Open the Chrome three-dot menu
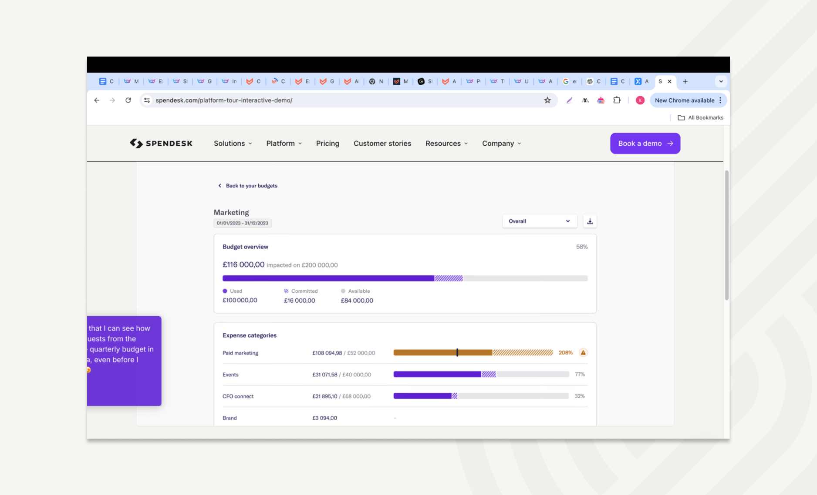 tap(720, 100)
